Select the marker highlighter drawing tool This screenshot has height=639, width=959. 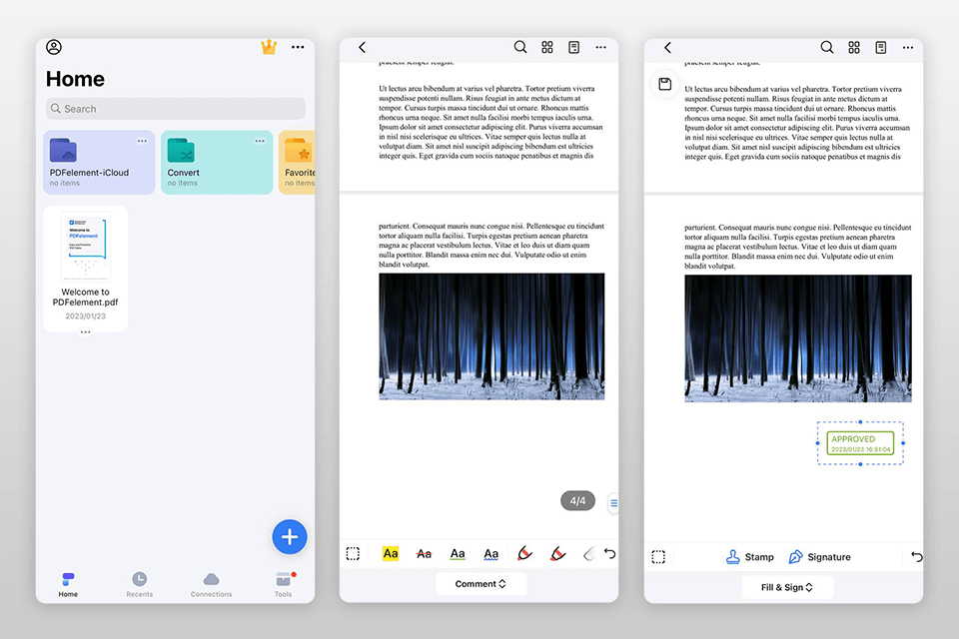pyautogui.click(x=557, y=554)
